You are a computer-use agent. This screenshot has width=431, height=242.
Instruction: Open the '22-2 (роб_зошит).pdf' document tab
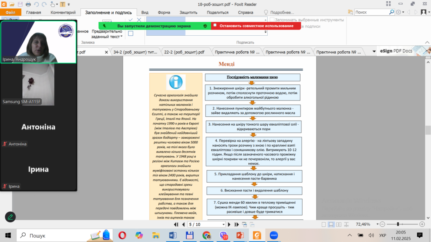[184, 52]
